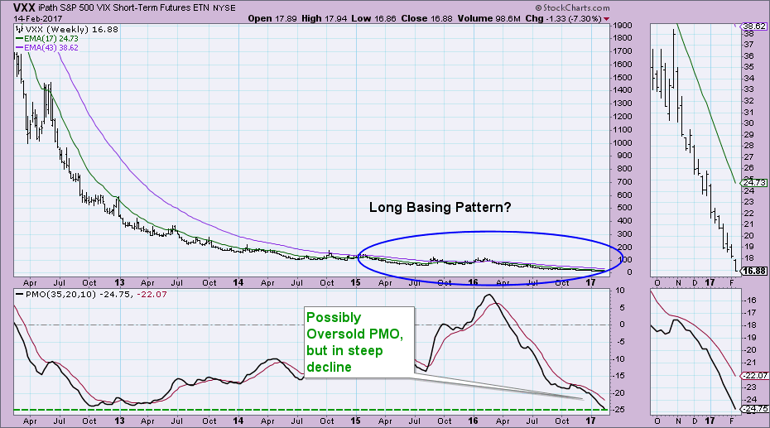Click the VXX (Weekly) price bar legend icon
770x428 pixels.
[x=17, y=29]
